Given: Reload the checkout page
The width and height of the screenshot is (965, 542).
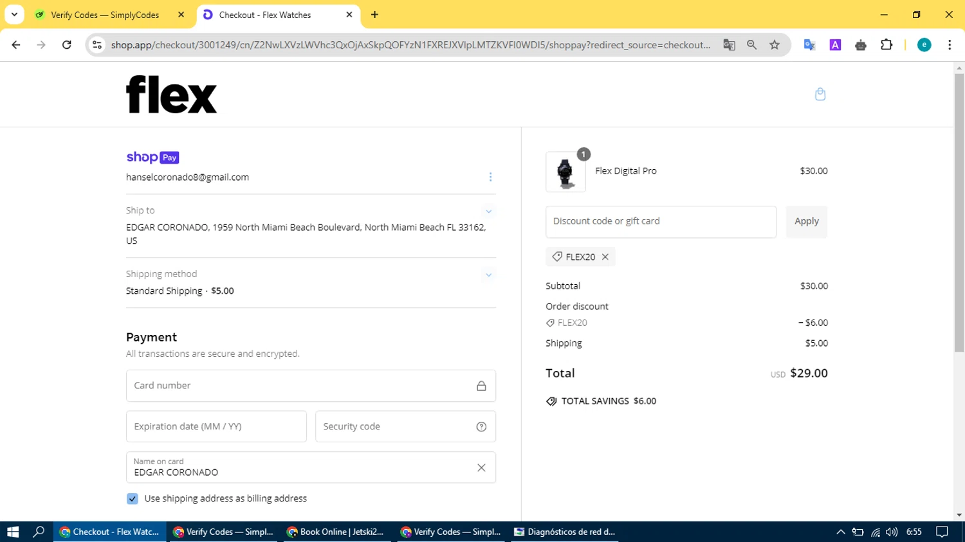Looking at the screenshot, I should tap(67, 45).
